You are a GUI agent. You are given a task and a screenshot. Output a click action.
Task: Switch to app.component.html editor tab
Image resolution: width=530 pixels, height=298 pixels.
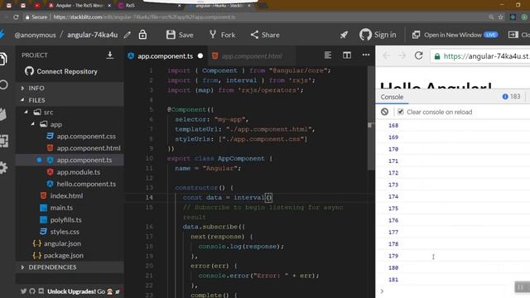(252, 56)
